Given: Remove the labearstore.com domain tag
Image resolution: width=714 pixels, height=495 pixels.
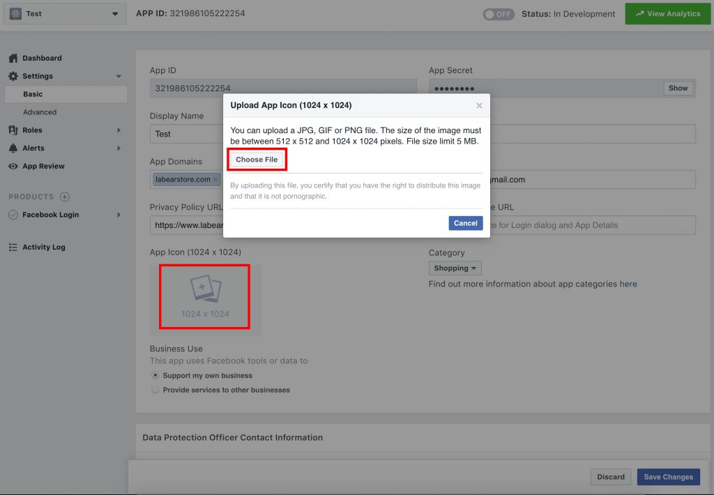Looking at the screenshot, I should click(x=215, y=179).
